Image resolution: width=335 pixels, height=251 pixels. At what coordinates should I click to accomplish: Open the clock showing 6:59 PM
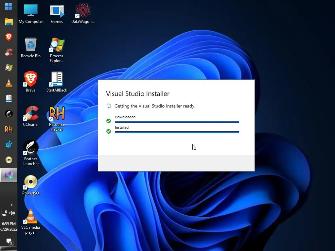coord(9,224)
